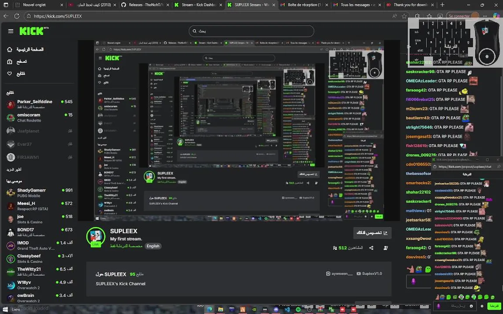Image resolution: width=503 pixels, height=314 pixels.
Task: Select offline channel Jaafplanet
Action: point(39,131)
